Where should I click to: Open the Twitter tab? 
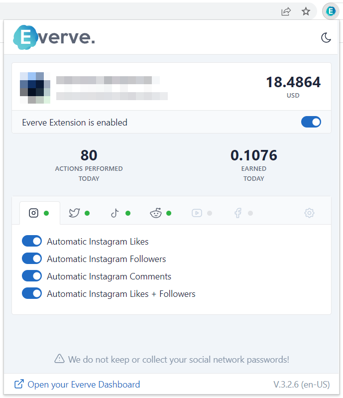coord(74,213)
